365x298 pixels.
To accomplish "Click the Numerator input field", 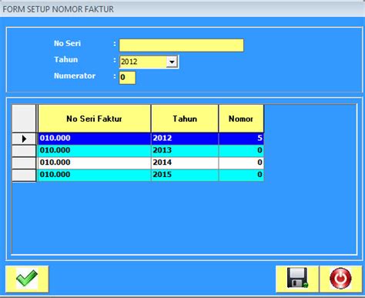I will [127, 78].
